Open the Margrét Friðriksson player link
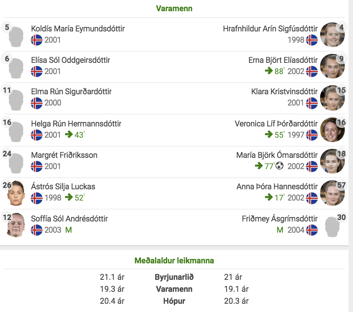Screen dimensions: 353x312 (64, 155)
